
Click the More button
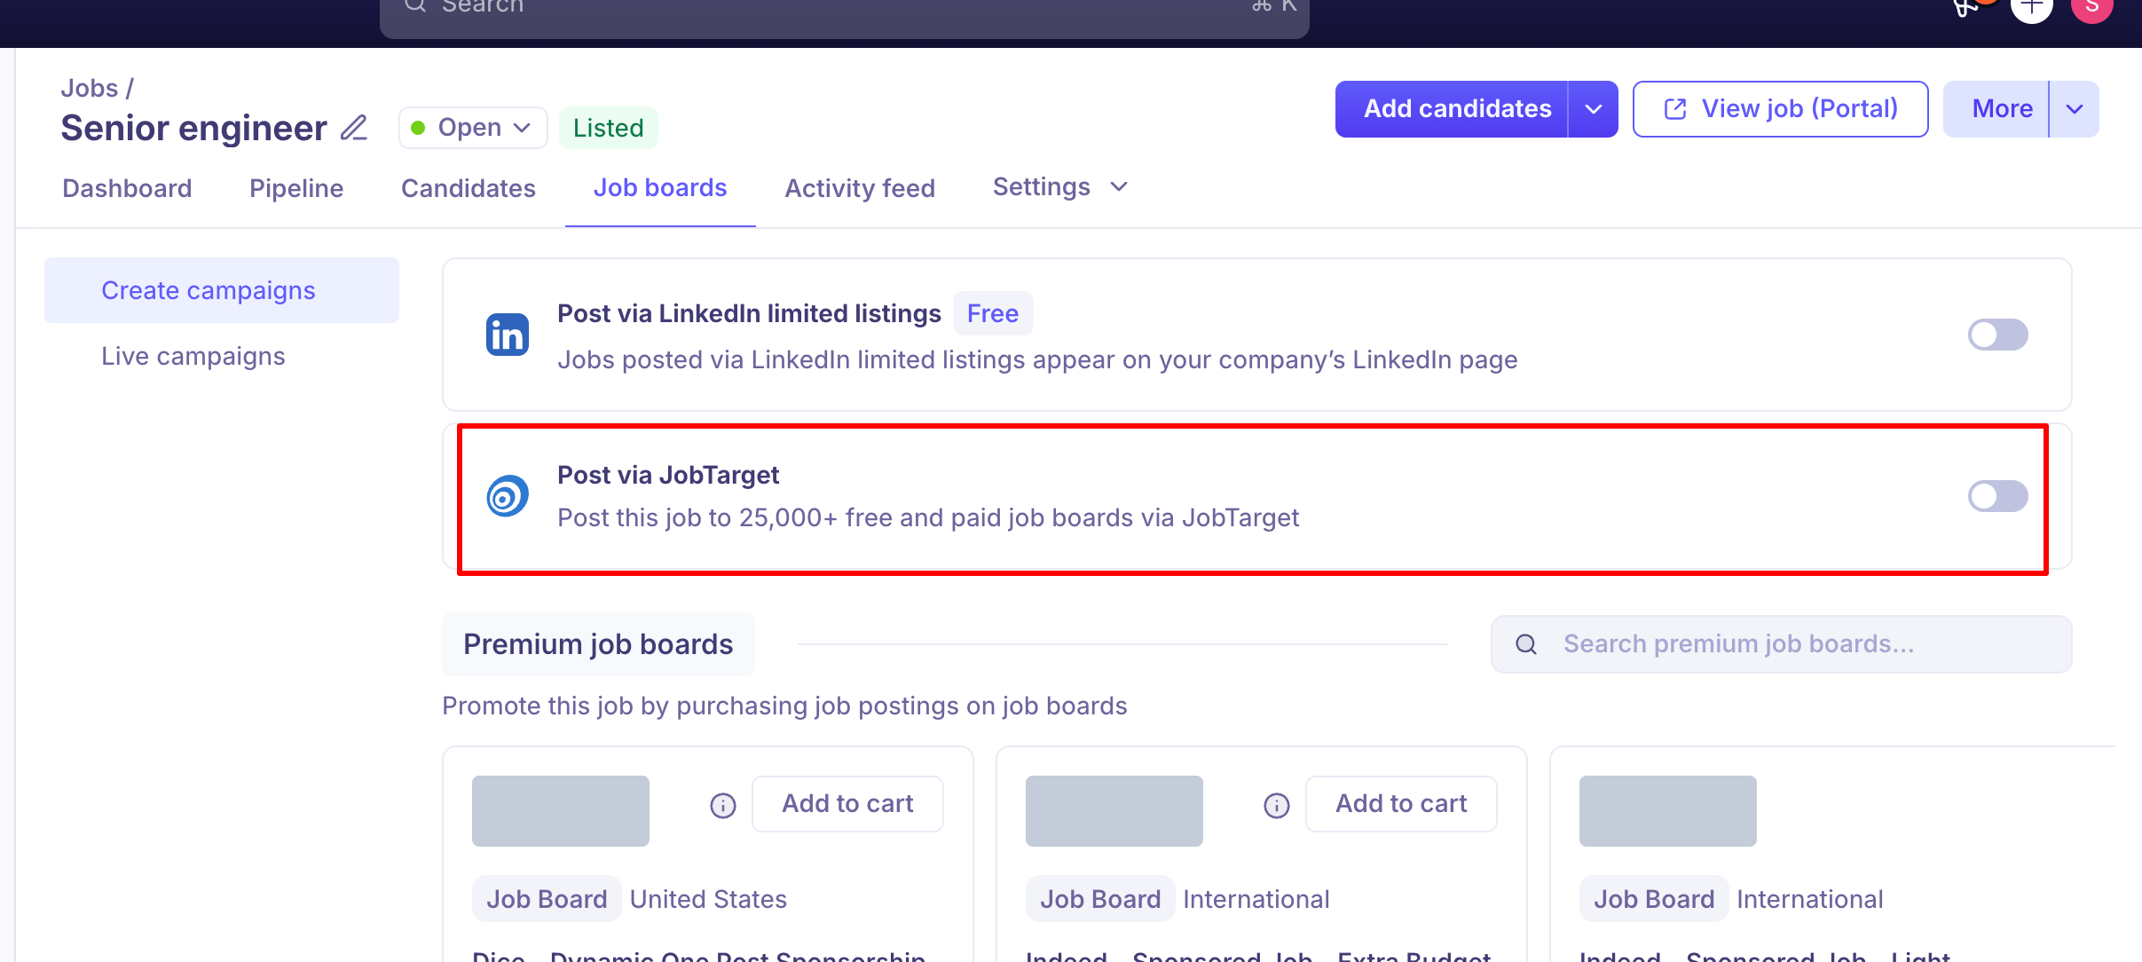[x=1996, y=109]
